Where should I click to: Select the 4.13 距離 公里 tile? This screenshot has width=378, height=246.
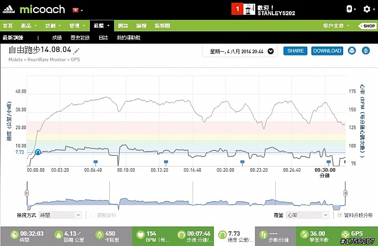pyautogui.click(x=70, y=236)
